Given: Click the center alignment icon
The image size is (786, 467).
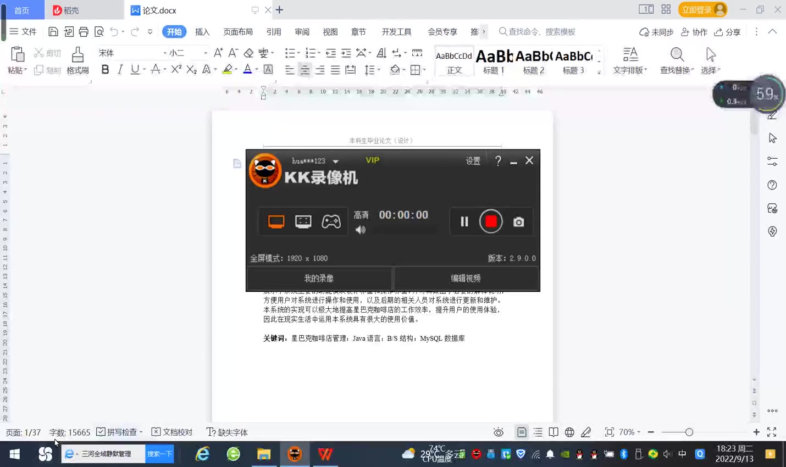Looking at the screenshot, I should [x=305, y=70].
